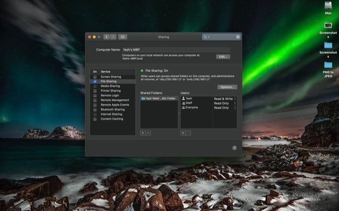Enable the Bluetooth Sharing checkbox
Viewport: 339px width, 211px height.
(95, 110)
